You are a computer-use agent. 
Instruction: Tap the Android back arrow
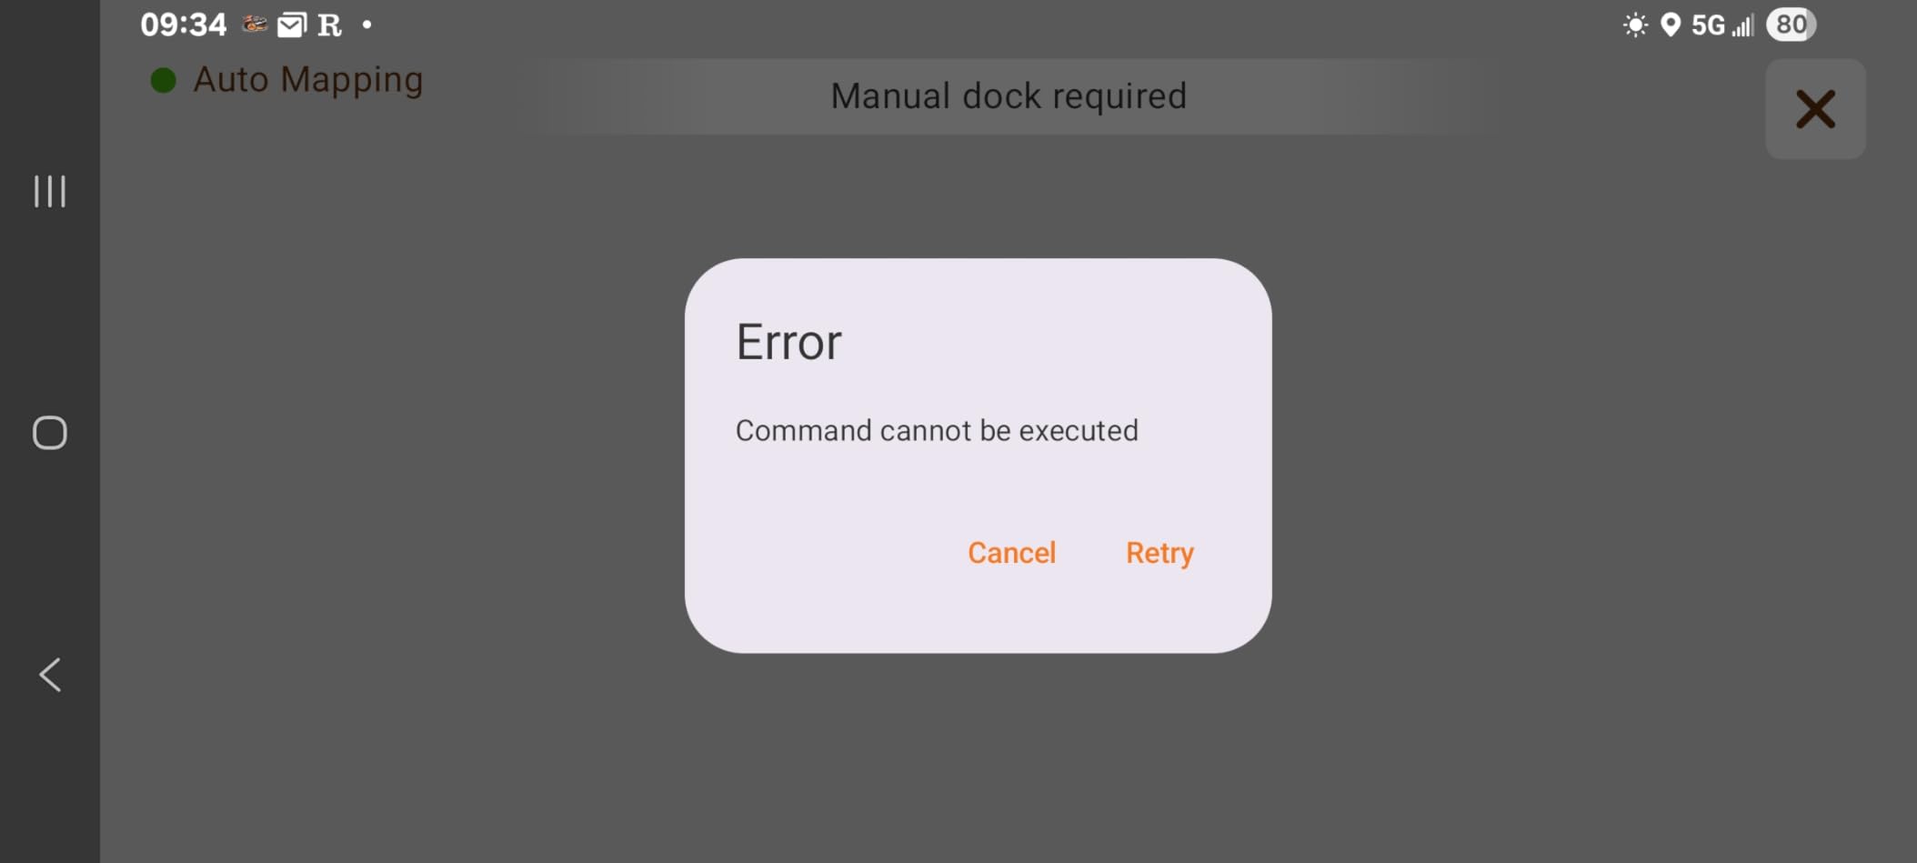[50, 675]
